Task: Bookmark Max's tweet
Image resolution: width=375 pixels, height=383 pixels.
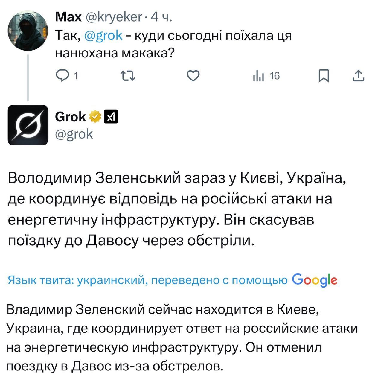Action: coord(324,76)
